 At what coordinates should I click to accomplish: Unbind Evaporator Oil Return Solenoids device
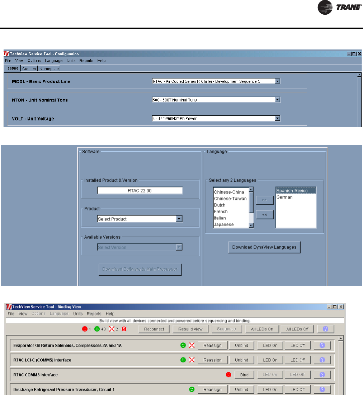point(241,346)
